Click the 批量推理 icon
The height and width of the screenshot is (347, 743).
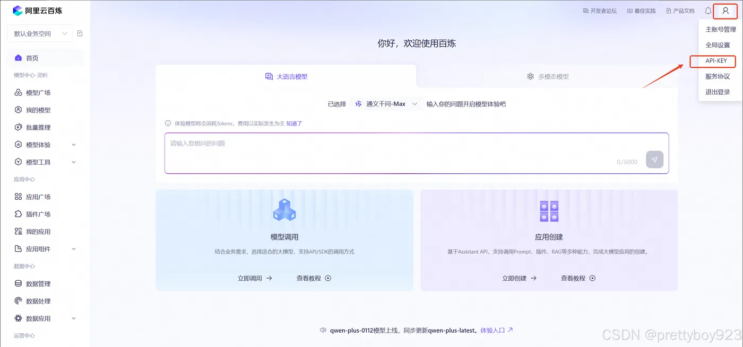coord(19,127)
